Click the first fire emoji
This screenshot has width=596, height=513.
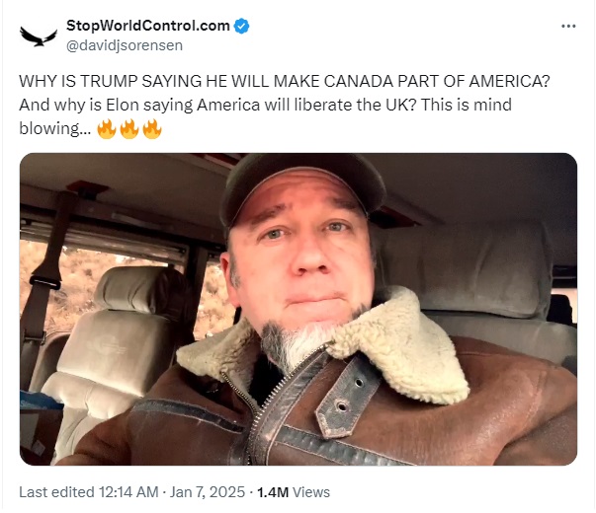click(x=107, y=128)
